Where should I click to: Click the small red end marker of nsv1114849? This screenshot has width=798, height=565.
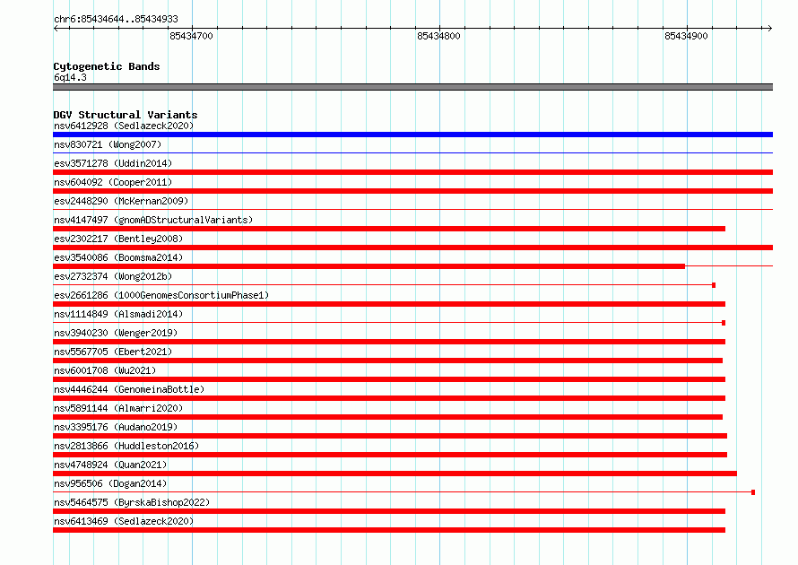pyautogui.click(x=724, y=323)
